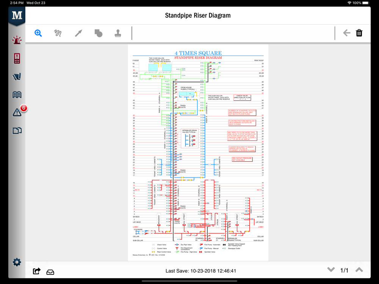The width and height of the screenshot is (379, 284).
Task: Delete annotations with the trash icon
Action: 359,33
